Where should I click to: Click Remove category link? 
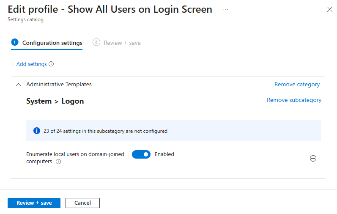(x=297, y=85)
